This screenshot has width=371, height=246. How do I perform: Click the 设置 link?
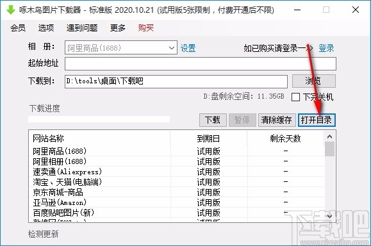click(188, 48)
